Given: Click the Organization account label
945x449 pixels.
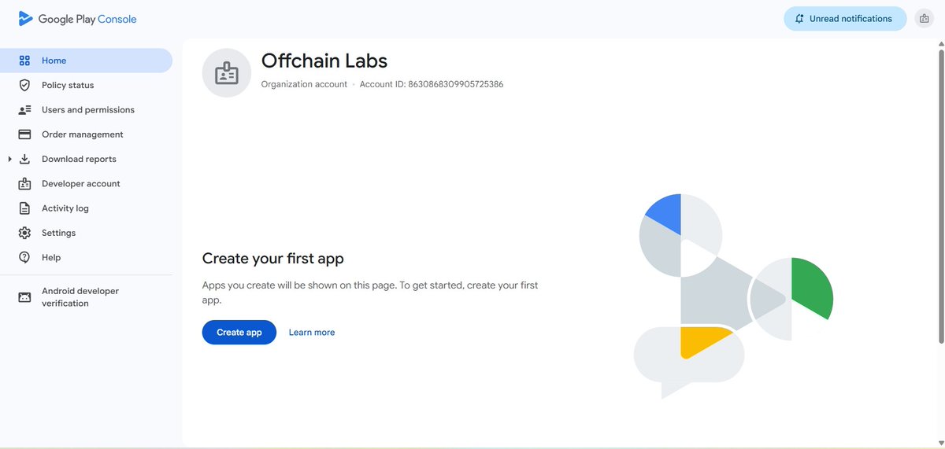Looking at the screenshot, I should point(304,84).
